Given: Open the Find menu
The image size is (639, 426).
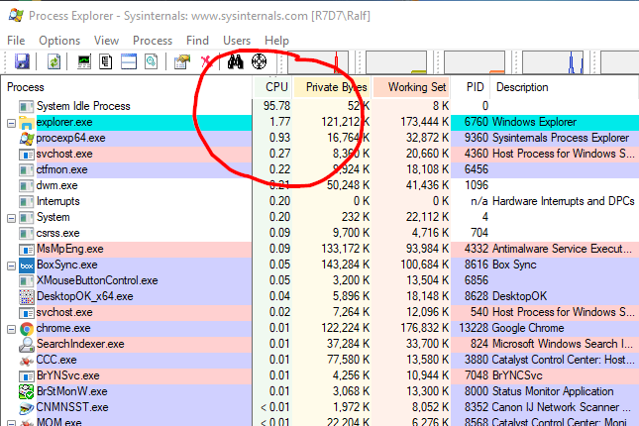Looking at the screenshot, I should [198, 41].
